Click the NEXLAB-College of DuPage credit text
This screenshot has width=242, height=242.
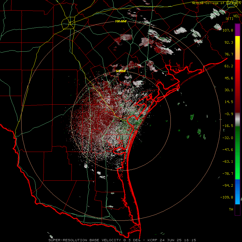coord(216,3)
